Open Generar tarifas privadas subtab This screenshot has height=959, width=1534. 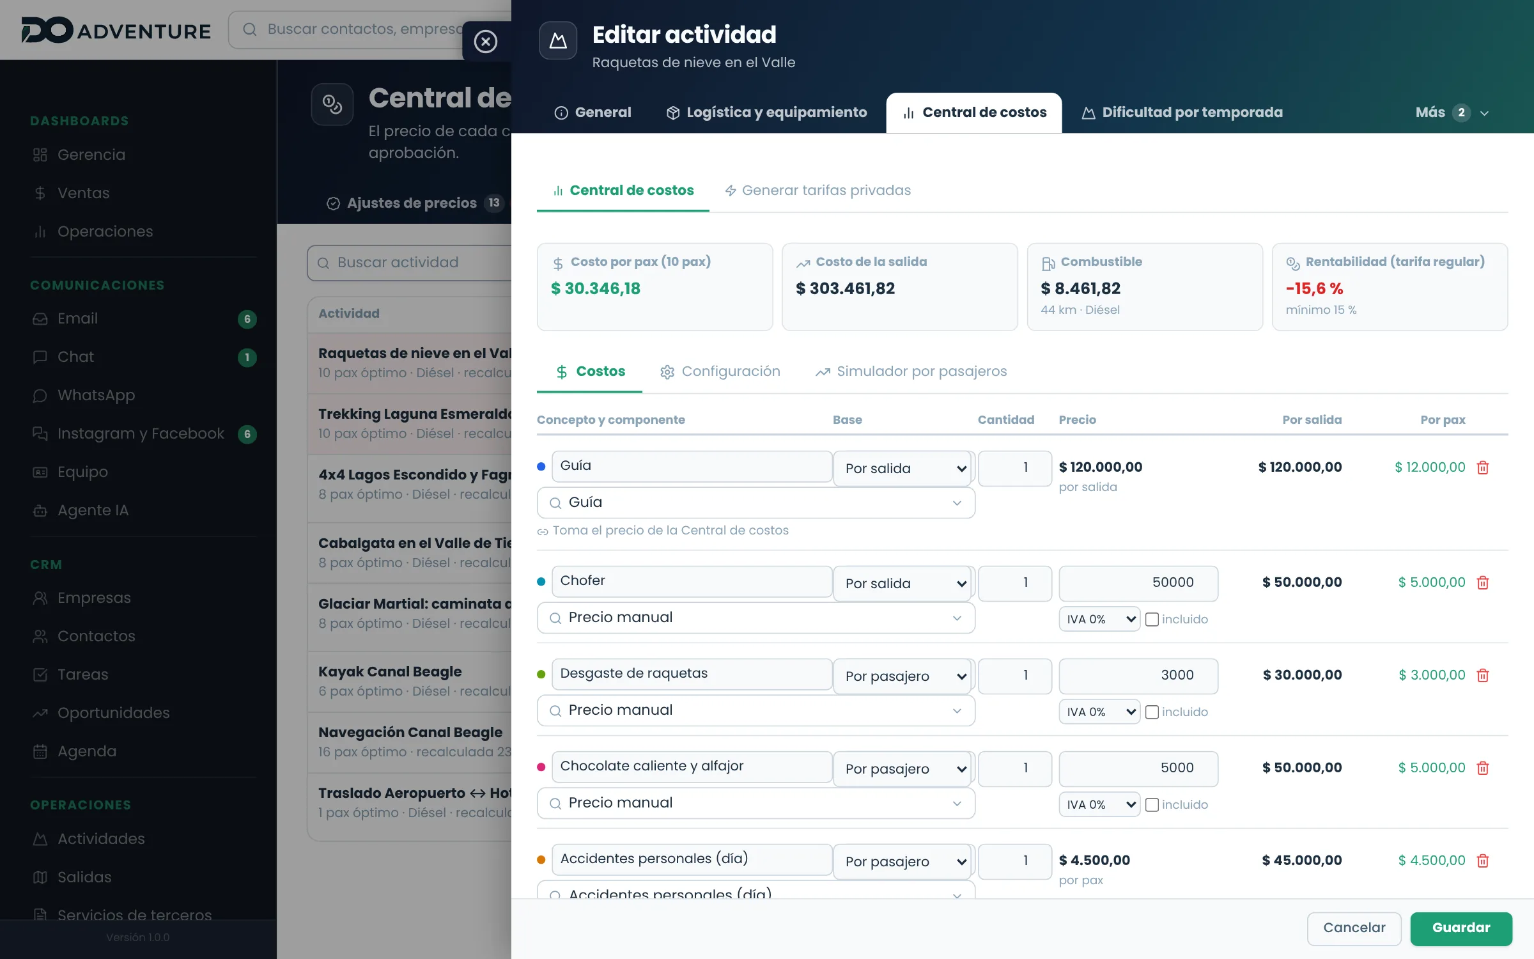coord(817,191)
